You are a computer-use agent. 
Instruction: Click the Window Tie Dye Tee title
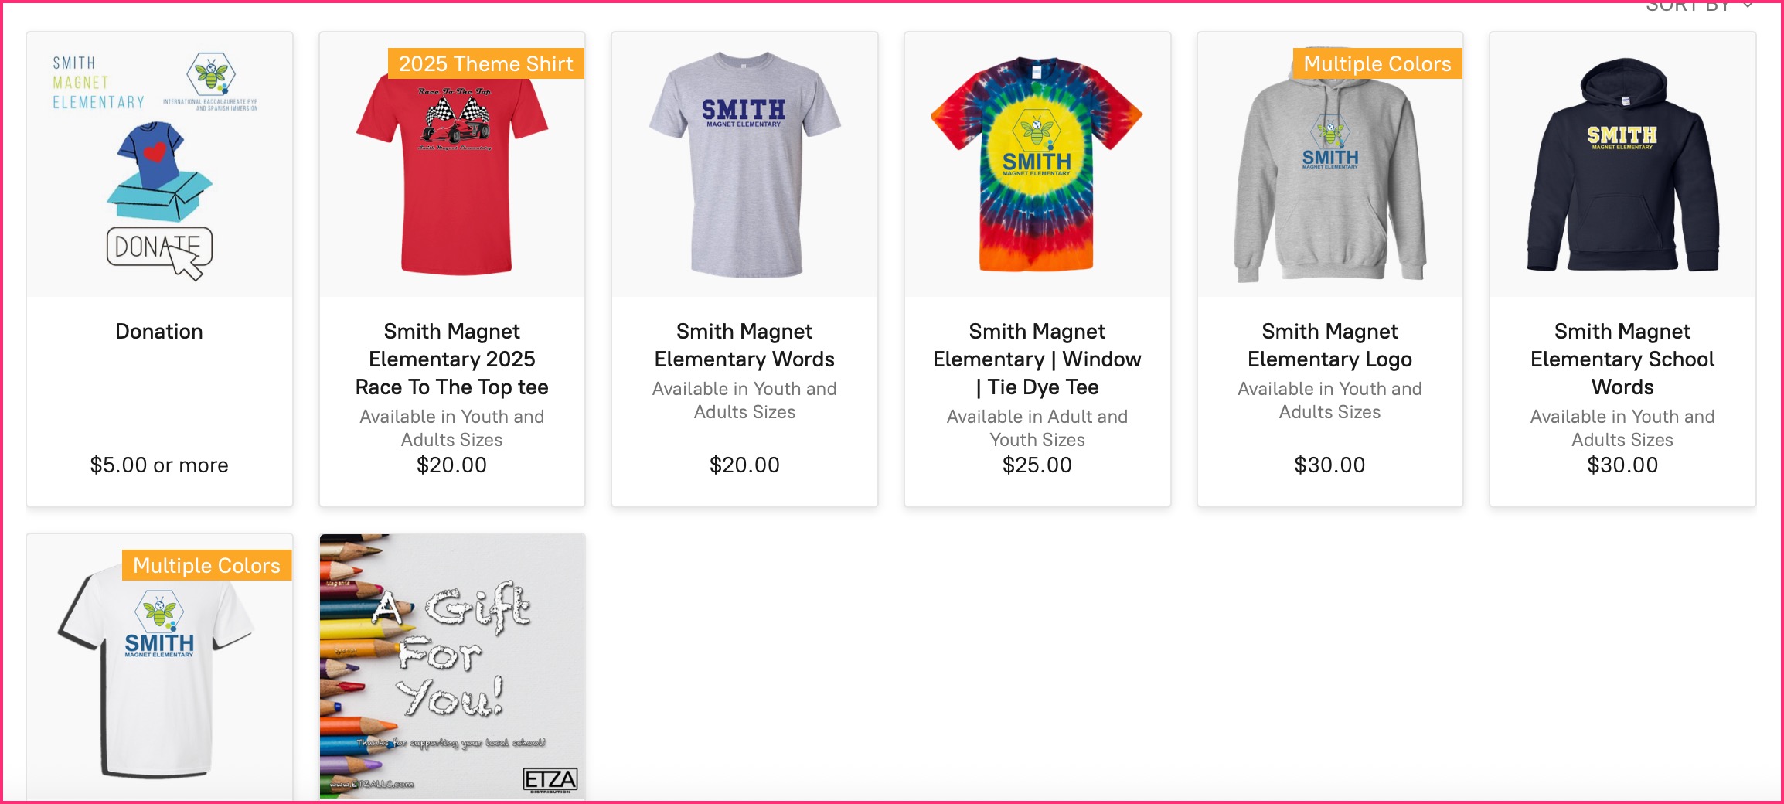pyautogui.click(x=1037, y=359)
